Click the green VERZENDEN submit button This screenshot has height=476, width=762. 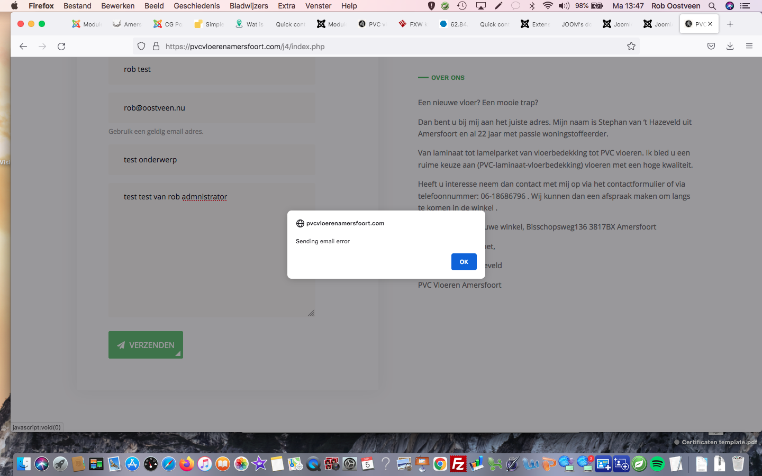[146, 345]
